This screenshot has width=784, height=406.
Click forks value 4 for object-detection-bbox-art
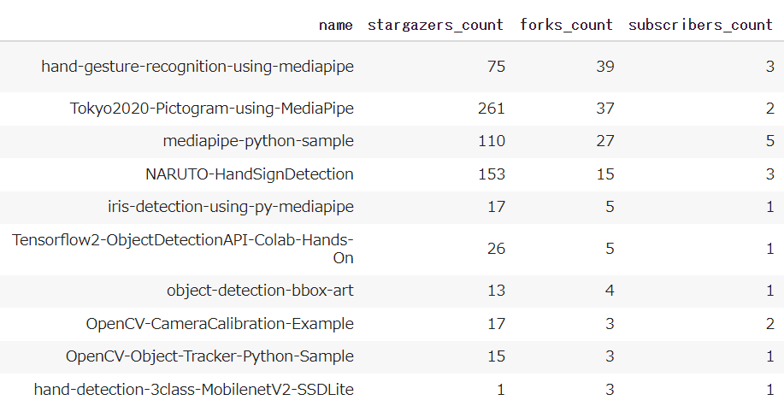[x=610, y=291]
